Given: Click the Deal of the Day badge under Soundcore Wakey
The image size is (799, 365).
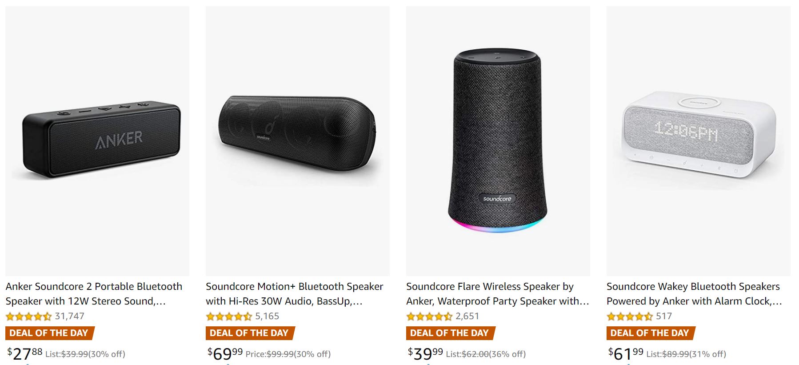Looking at the screenshot, I should pos(650,333).
